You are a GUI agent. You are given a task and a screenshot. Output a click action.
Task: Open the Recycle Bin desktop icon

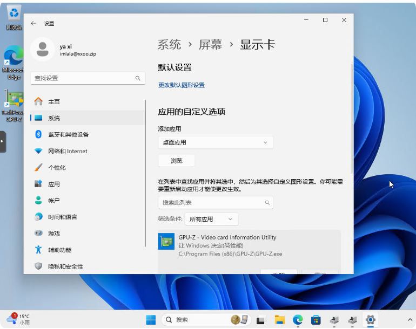(x=14, y=17)
